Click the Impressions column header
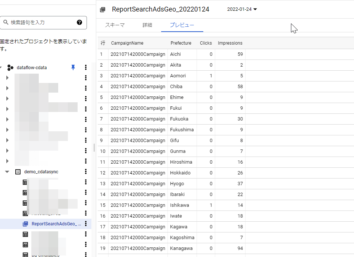 (x=230, y=43)
